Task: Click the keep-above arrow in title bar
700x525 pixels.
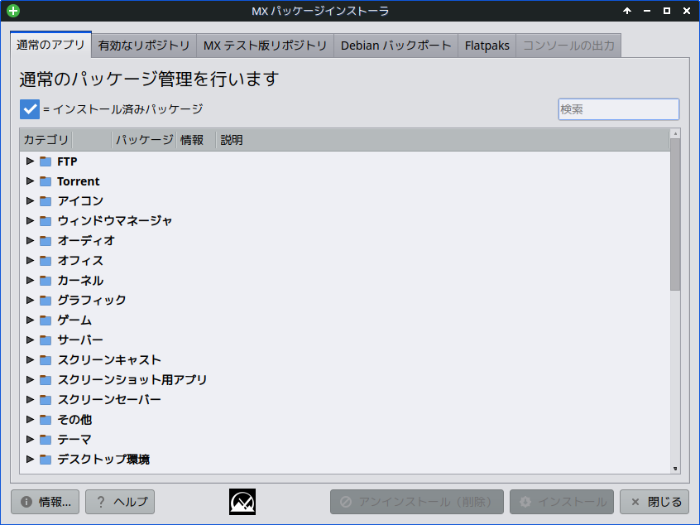Action: [x=627, y=11]
